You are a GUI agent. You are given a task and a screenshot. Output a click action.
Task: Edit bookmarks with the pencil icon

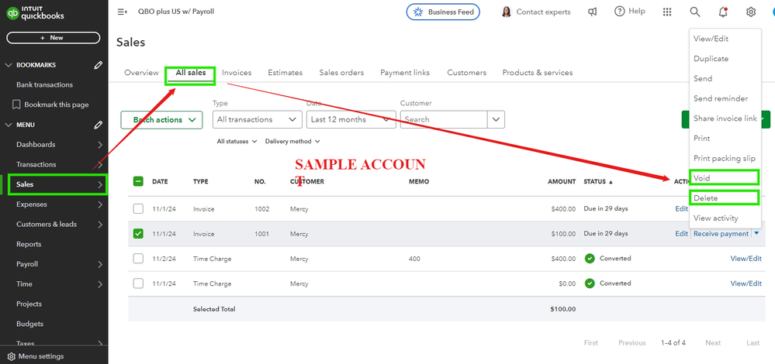coord(99,65)
